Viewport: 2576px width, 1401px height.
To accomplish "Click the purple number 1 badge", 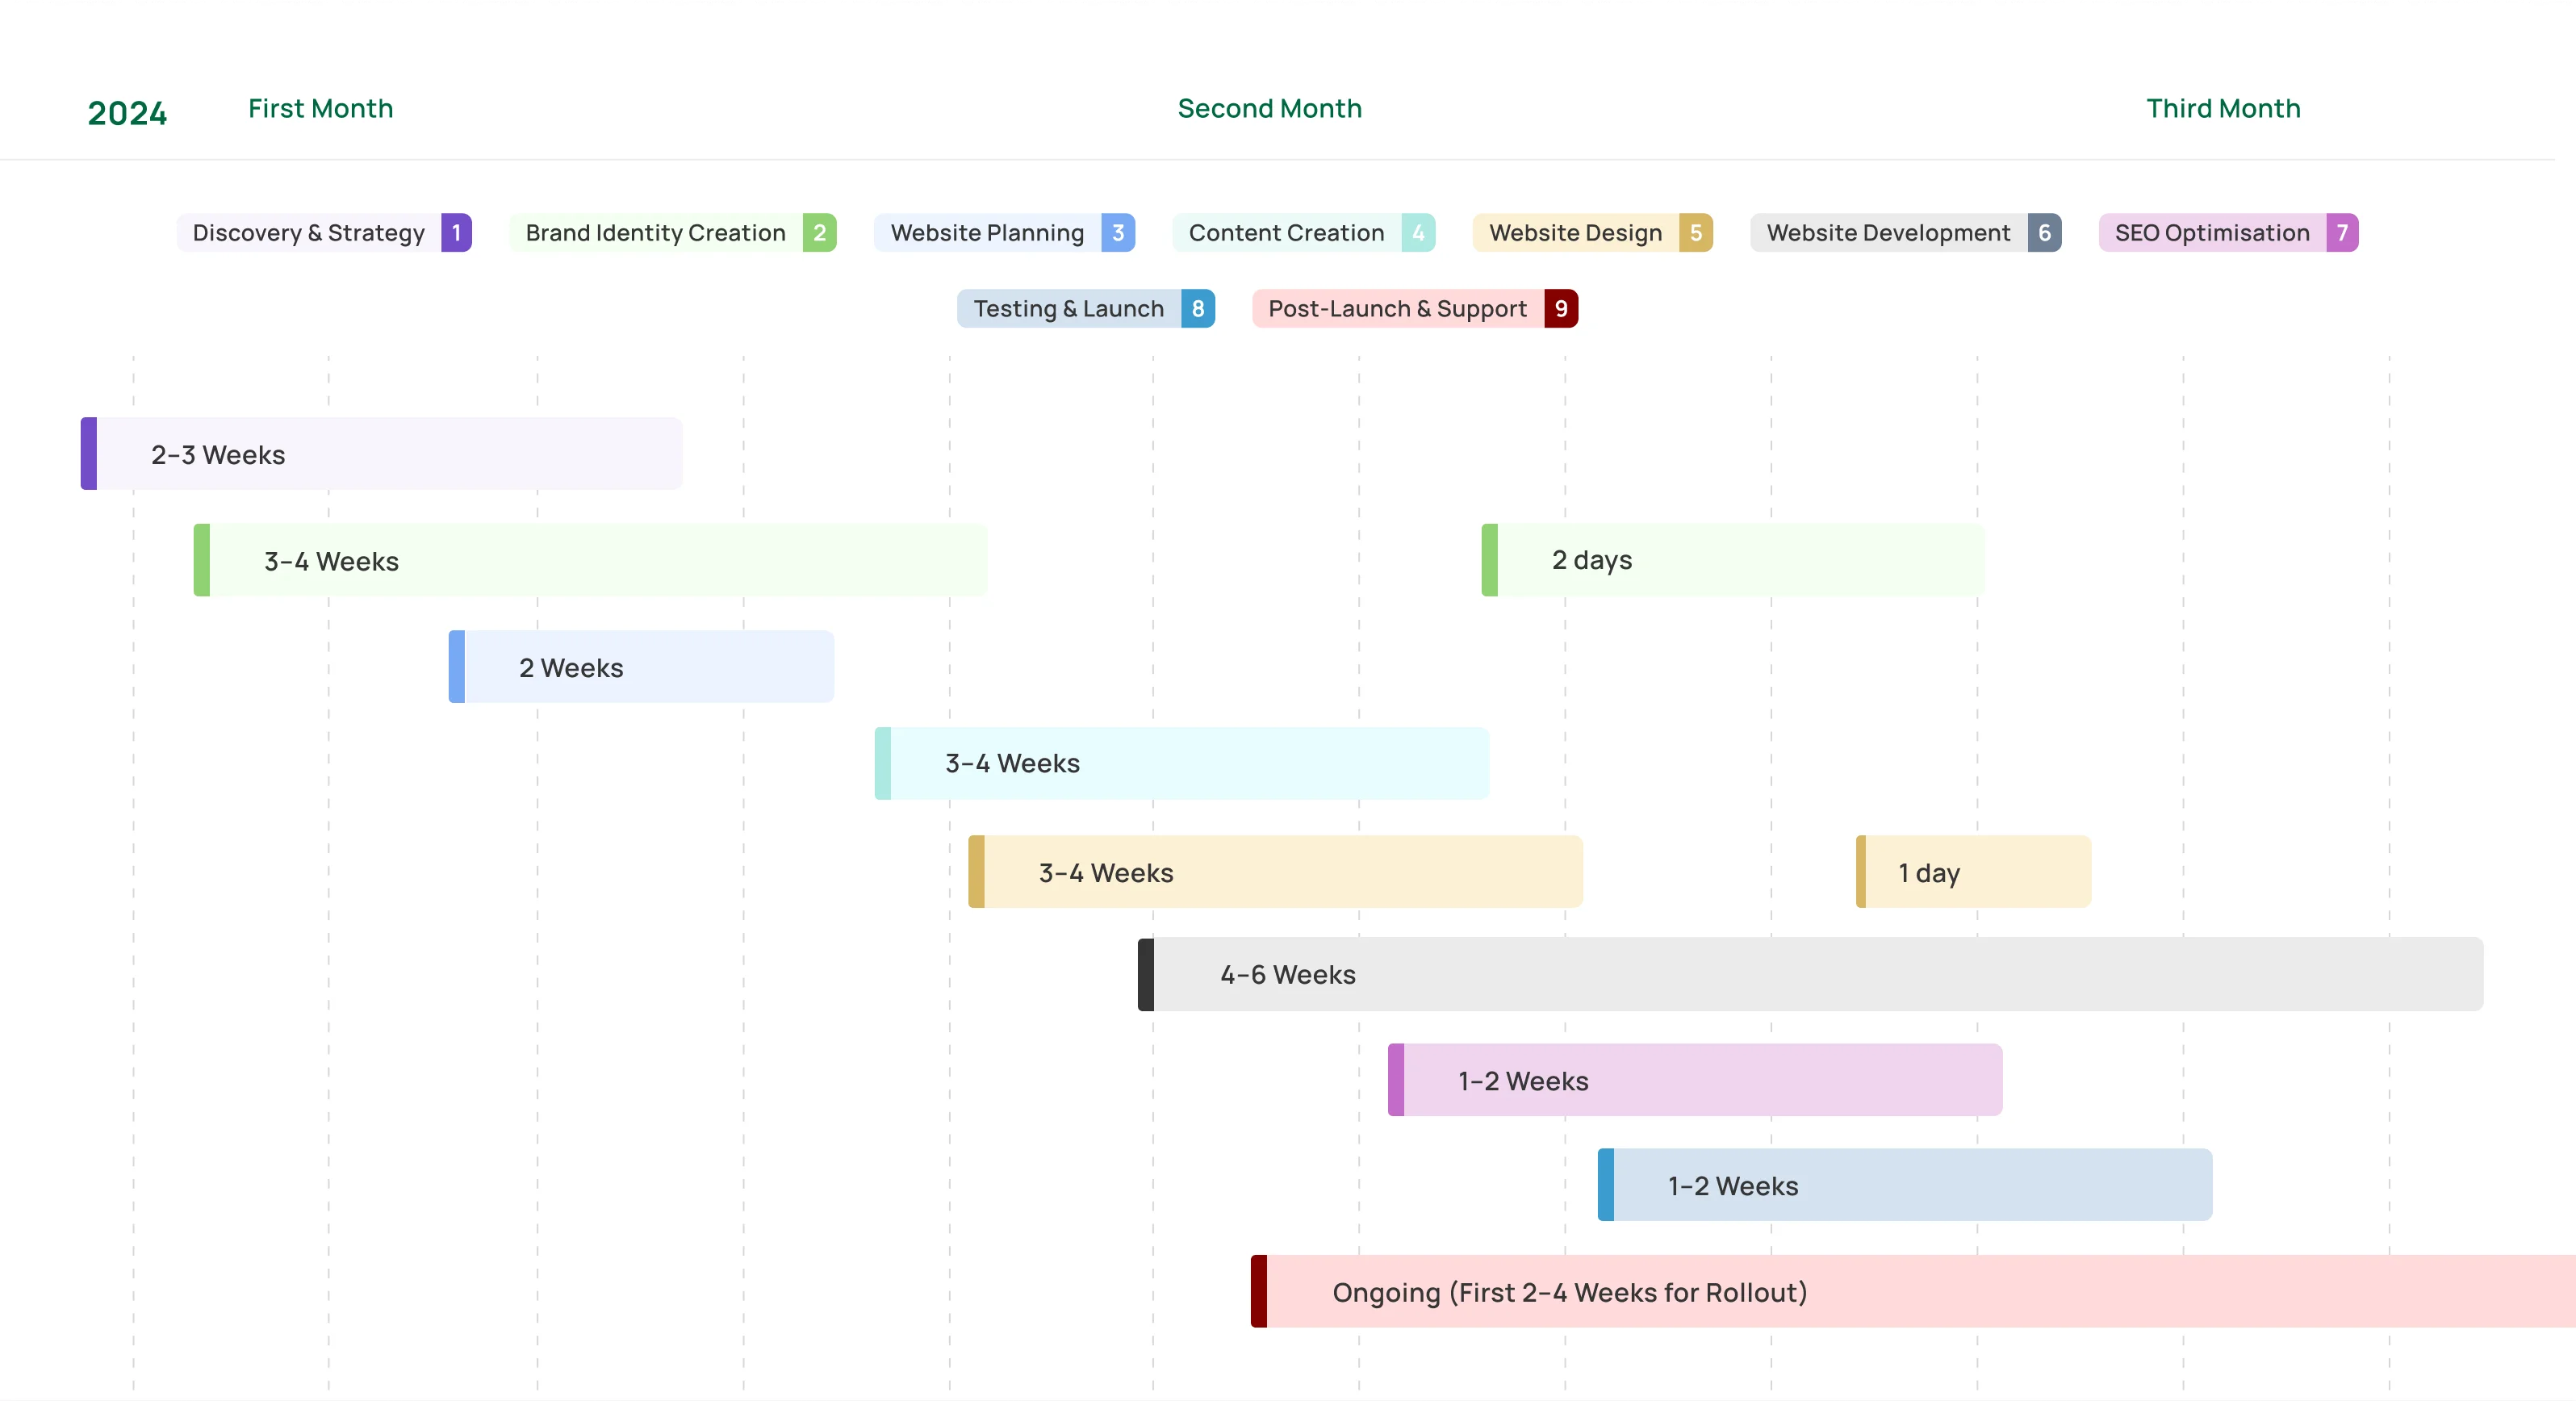I will coord(456,233).
